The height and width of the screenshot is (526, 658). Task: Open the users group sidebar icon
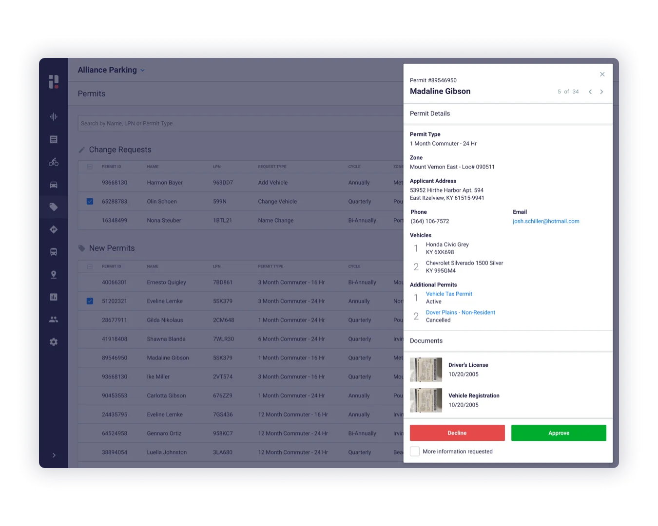(54, 319)
